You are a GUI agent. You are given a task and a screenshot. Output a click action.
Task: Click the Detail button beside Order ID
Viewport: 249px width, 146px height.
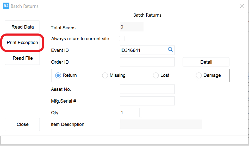pyautogui.click(x=206, y=62)
